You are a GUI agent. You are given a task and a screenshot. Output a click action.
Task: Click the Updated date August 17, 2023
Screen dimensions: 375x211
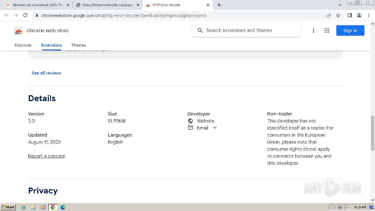[44, 142]
